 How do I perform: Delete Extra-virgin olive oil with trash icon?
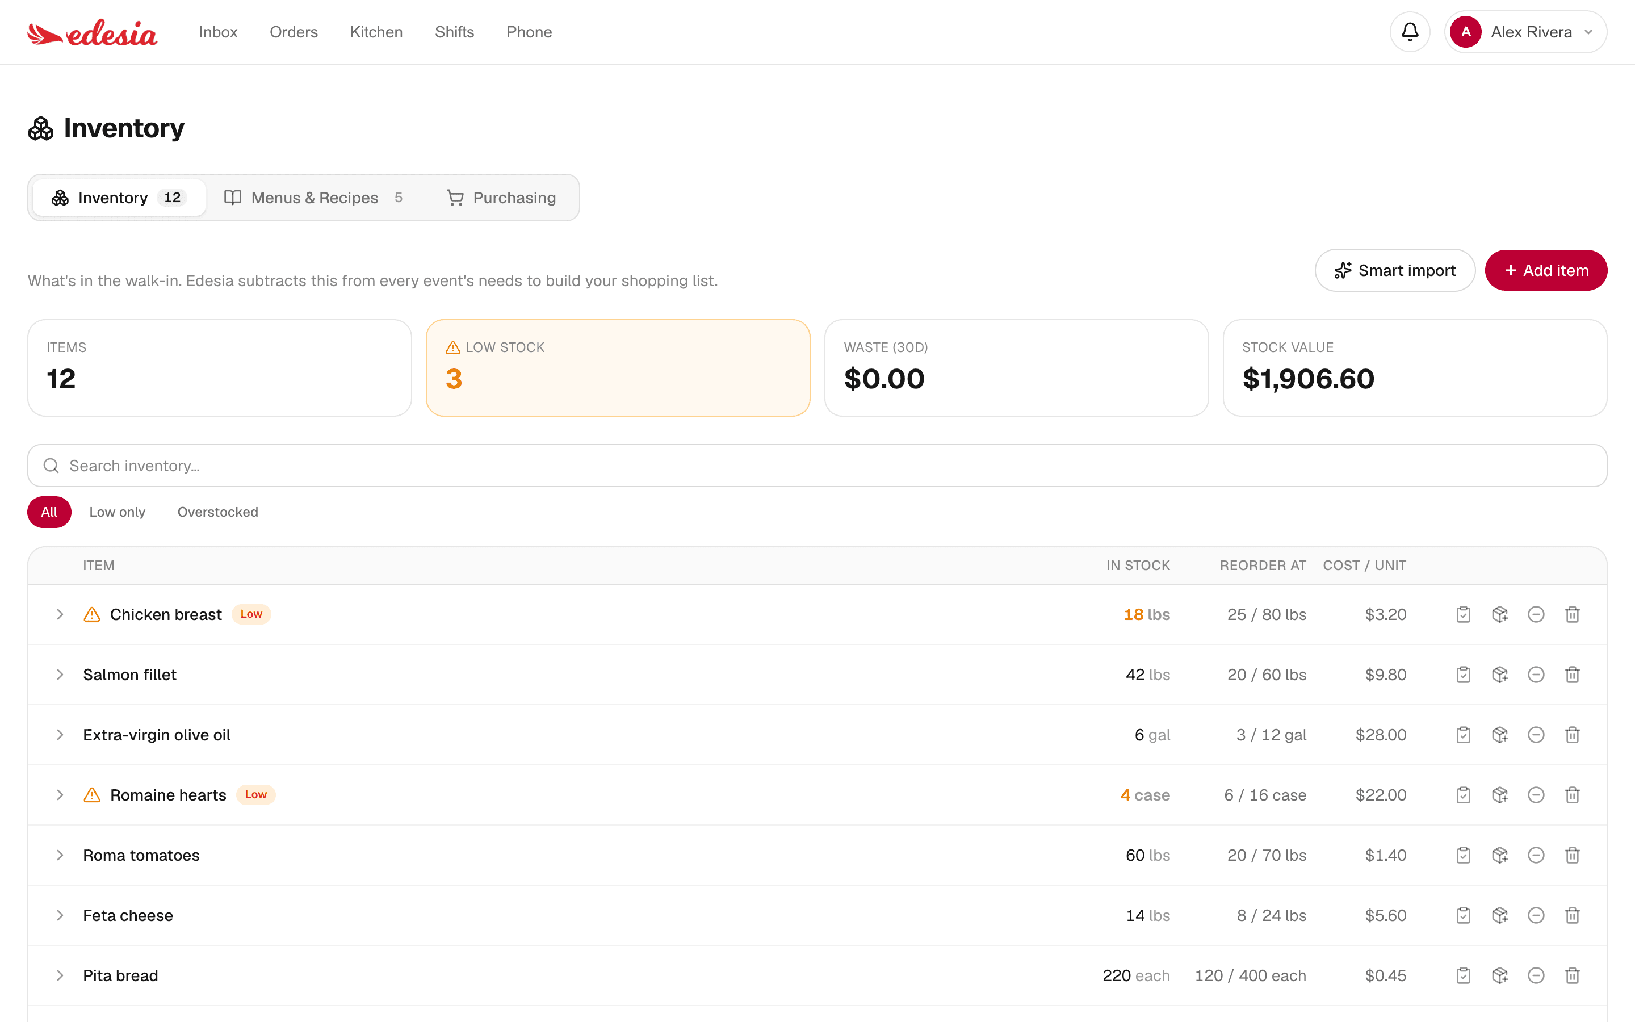[x=1572, y=735]
